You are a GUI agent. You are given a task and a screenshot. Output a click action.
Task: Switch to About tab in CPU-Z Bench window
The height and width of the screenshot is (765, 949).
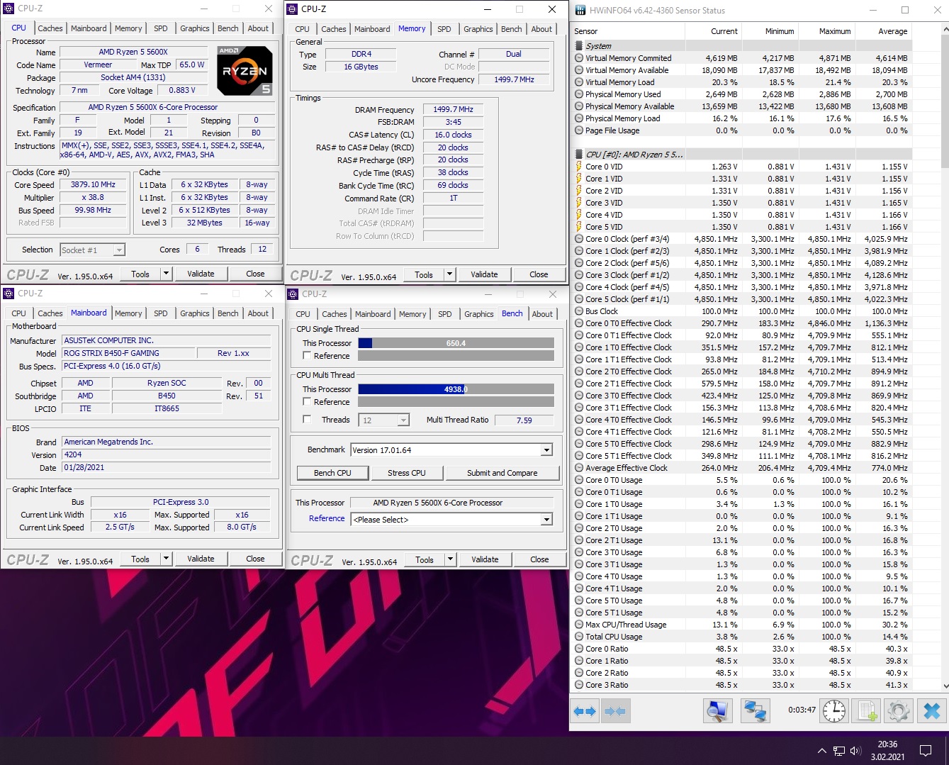coord(542,314)
